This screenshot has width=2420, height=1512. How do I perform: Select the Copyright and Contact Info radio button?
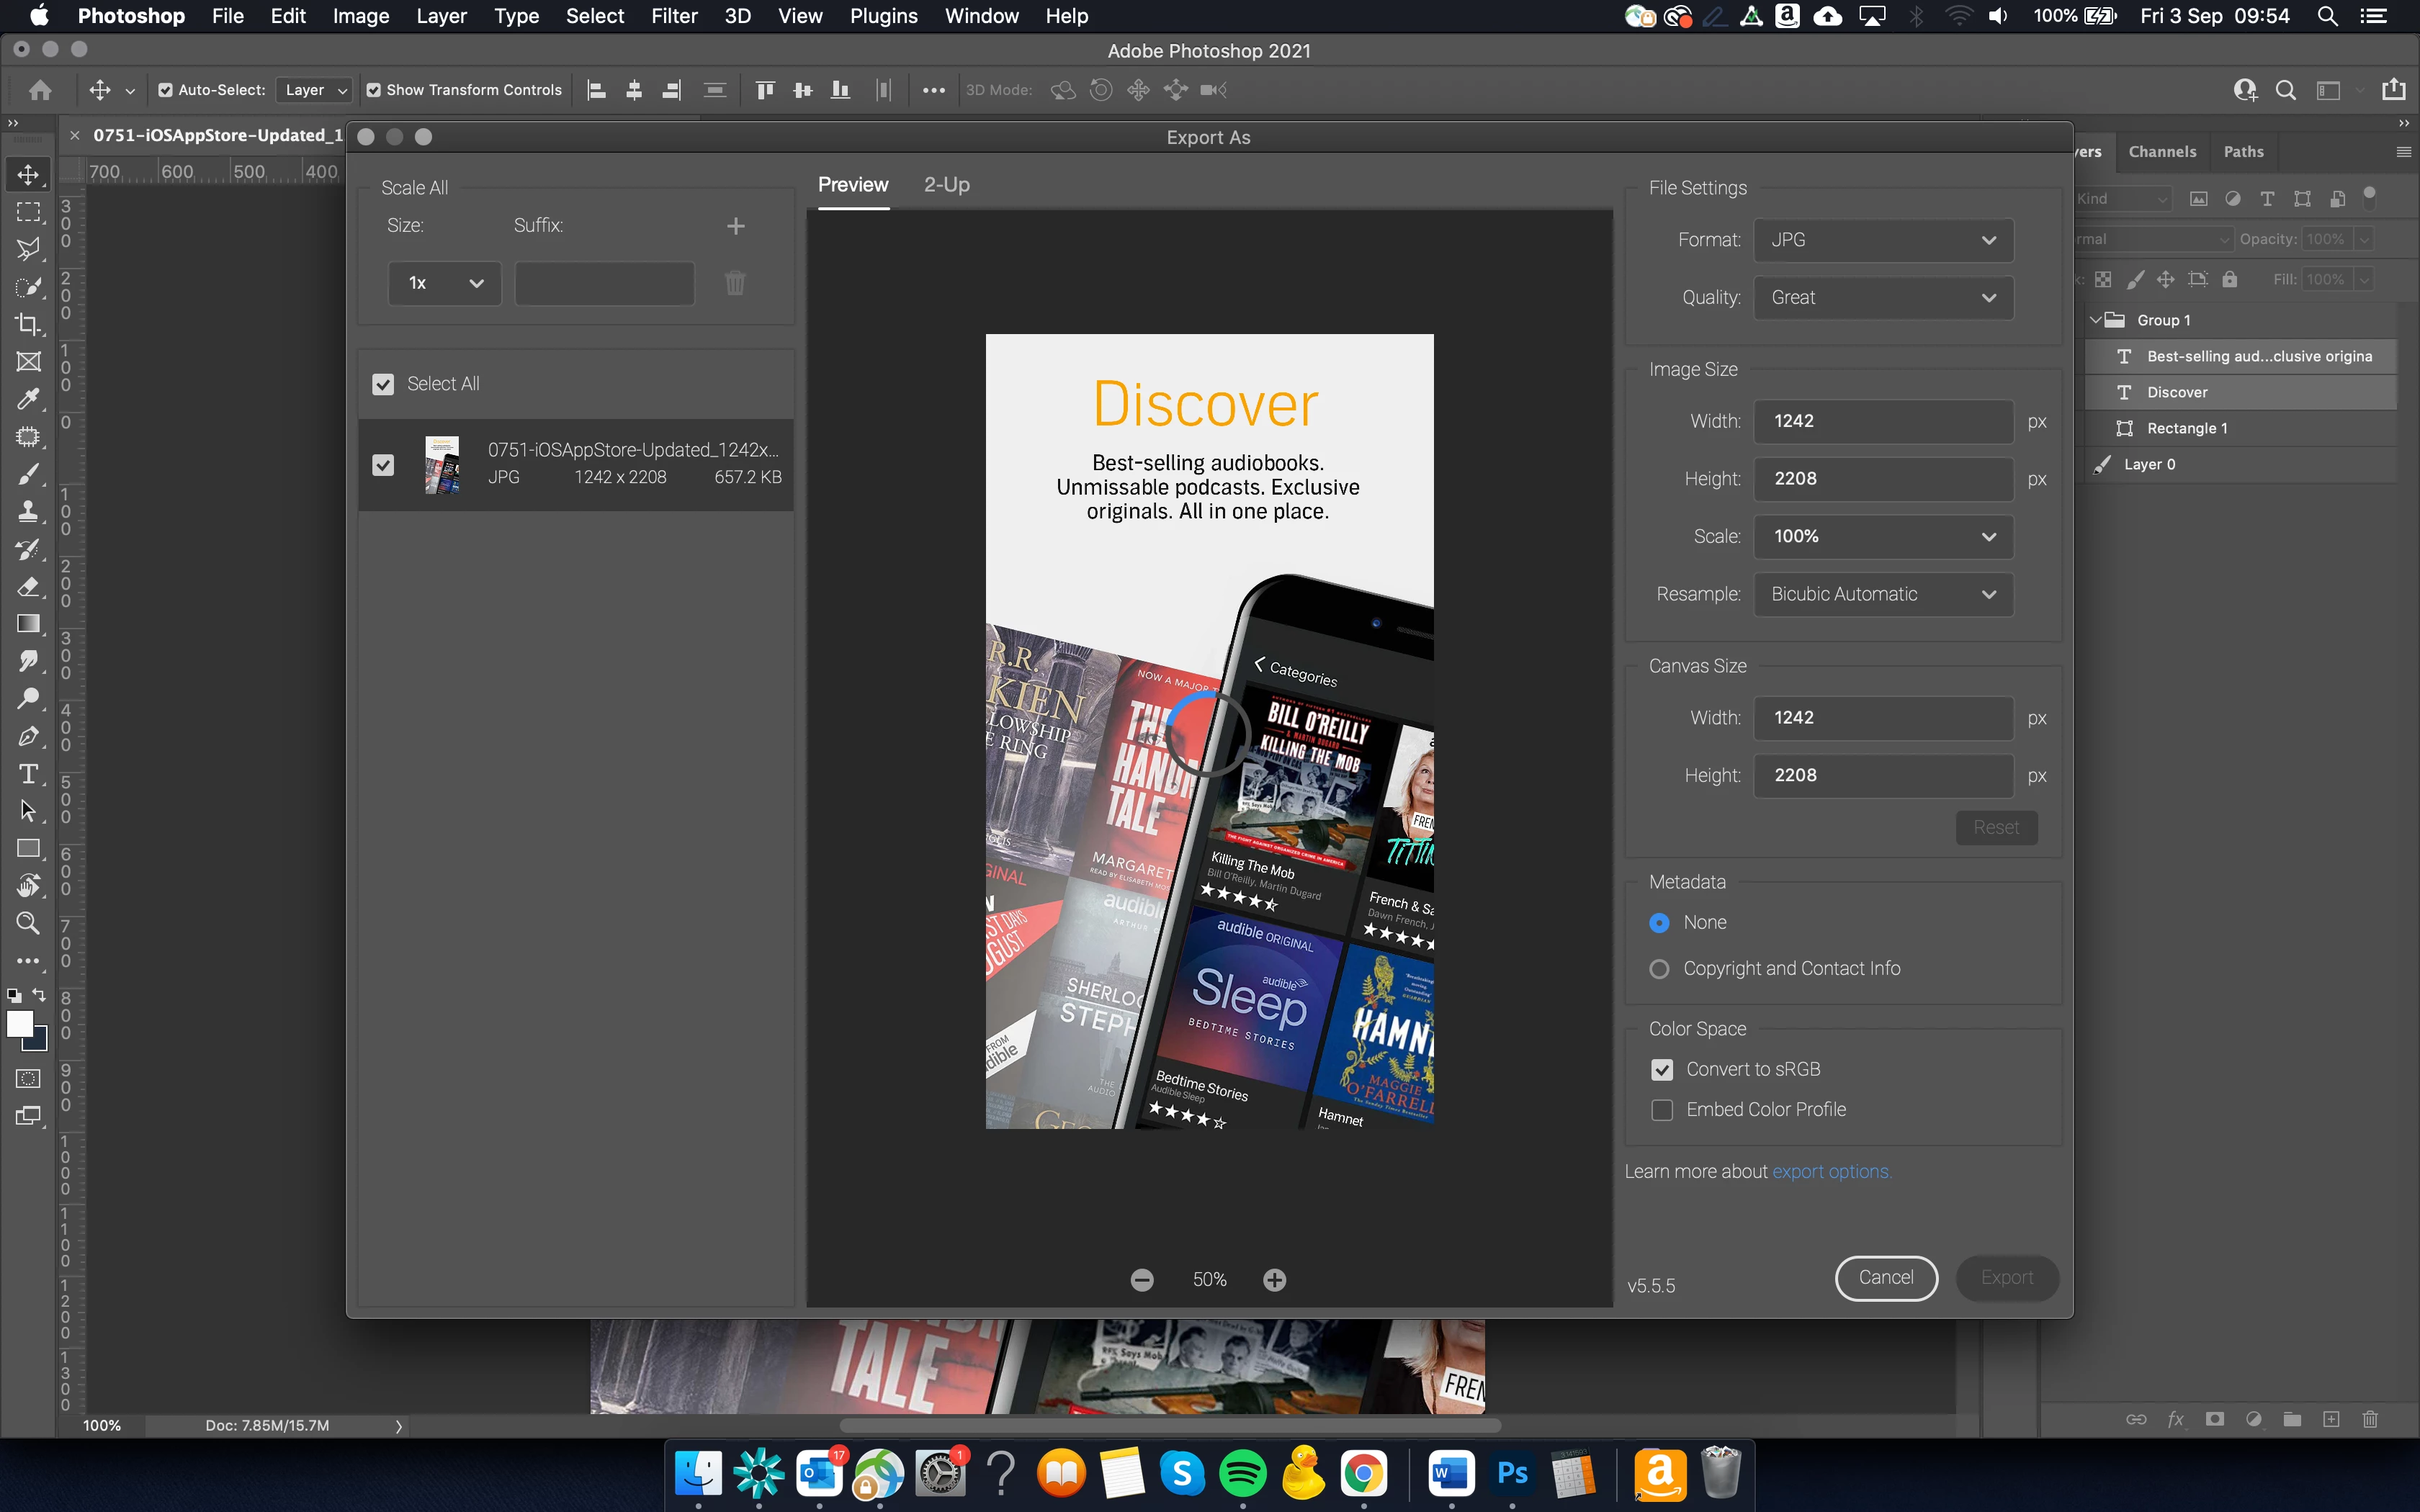point(1659,969)
